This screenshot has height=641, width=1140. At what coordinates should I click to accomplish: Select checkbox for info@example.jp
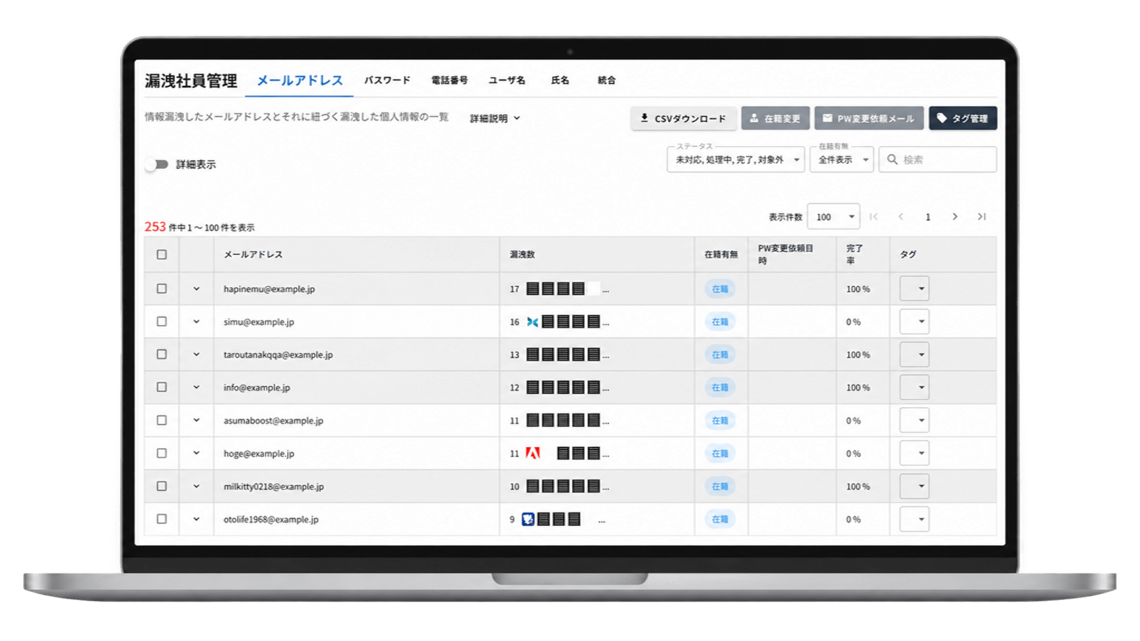click(162, 387)
